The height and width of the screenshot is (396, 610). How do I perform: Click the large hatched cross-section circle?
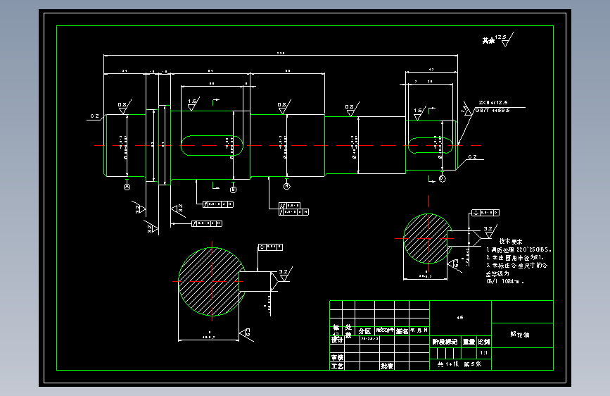point(212,281)
